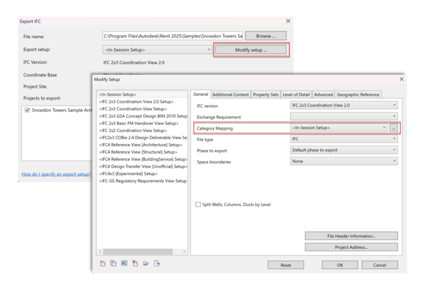Viewport: 421px width, 283px height.
Task: Open the Geographic Reference tab
Action: tap(358, 95)
